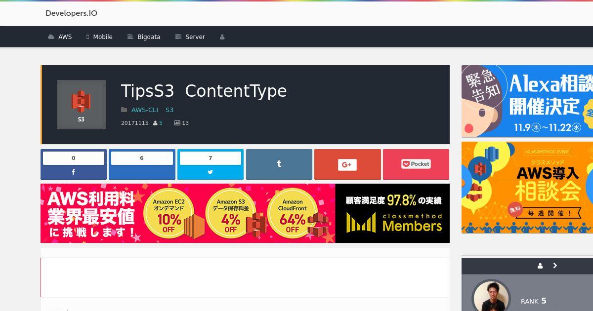
Task: Click the author link numbered 5
Action: (x=161, y=123)
